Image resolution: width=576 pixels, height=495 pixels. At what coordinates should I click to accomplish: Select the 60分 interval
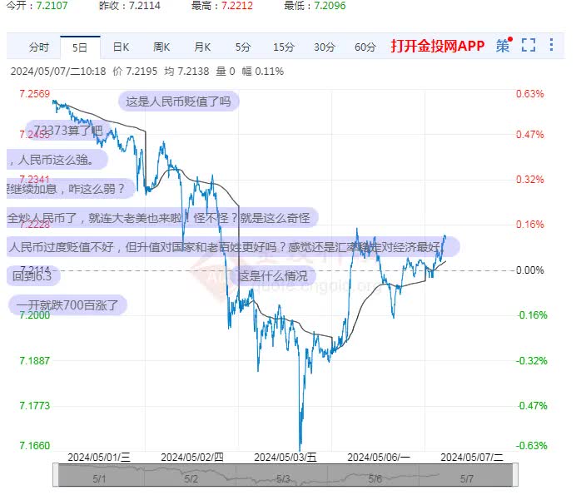365,47
